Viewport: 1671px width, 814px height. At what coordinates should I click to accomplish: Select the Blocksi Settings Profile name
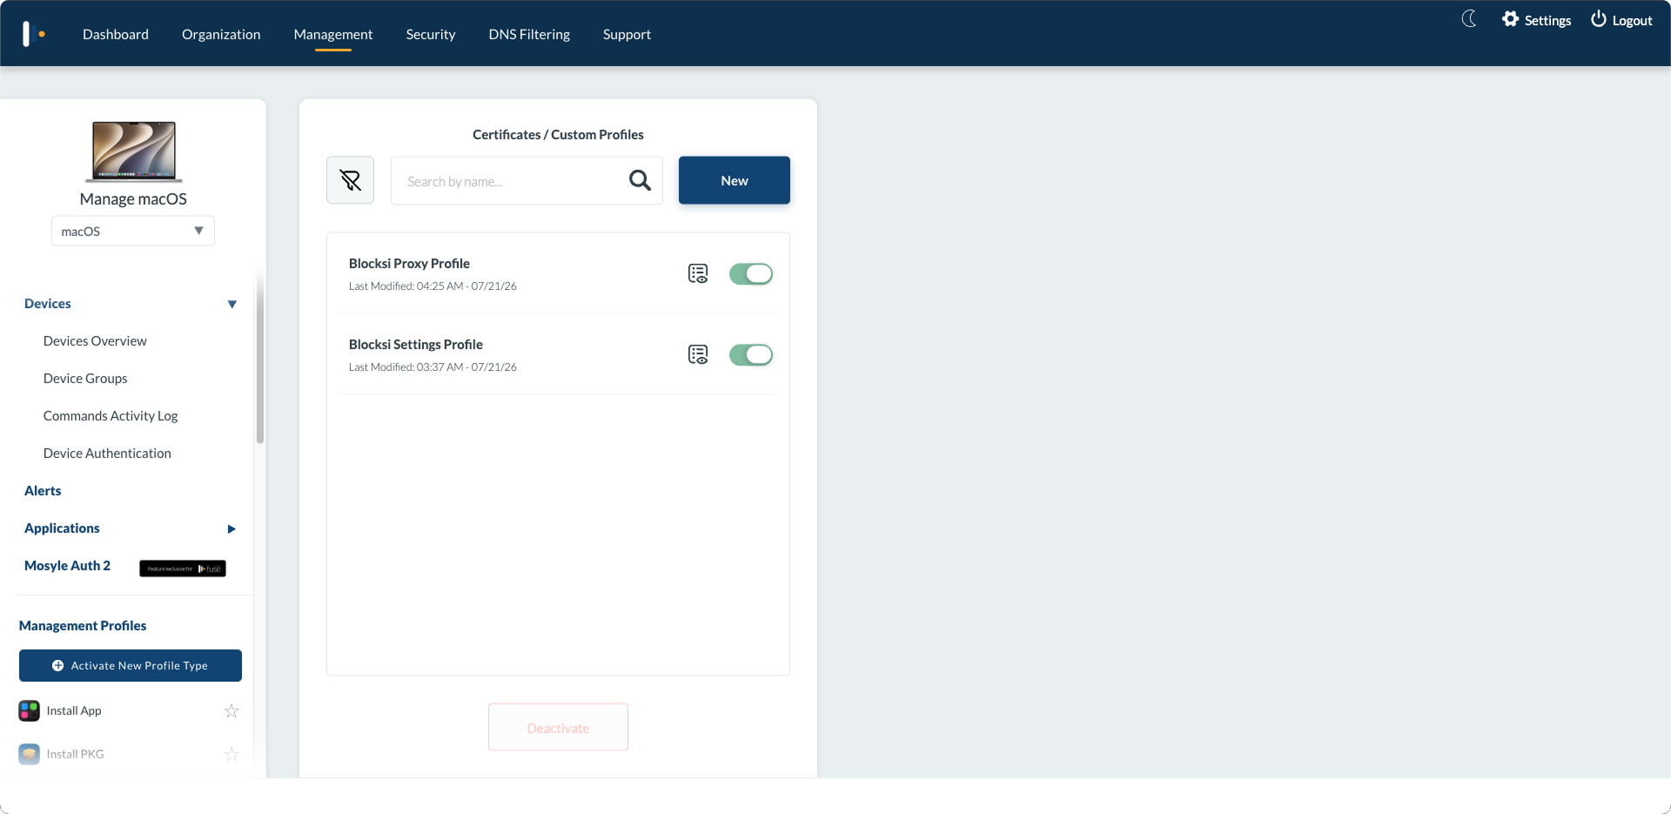tap(416, 344)
